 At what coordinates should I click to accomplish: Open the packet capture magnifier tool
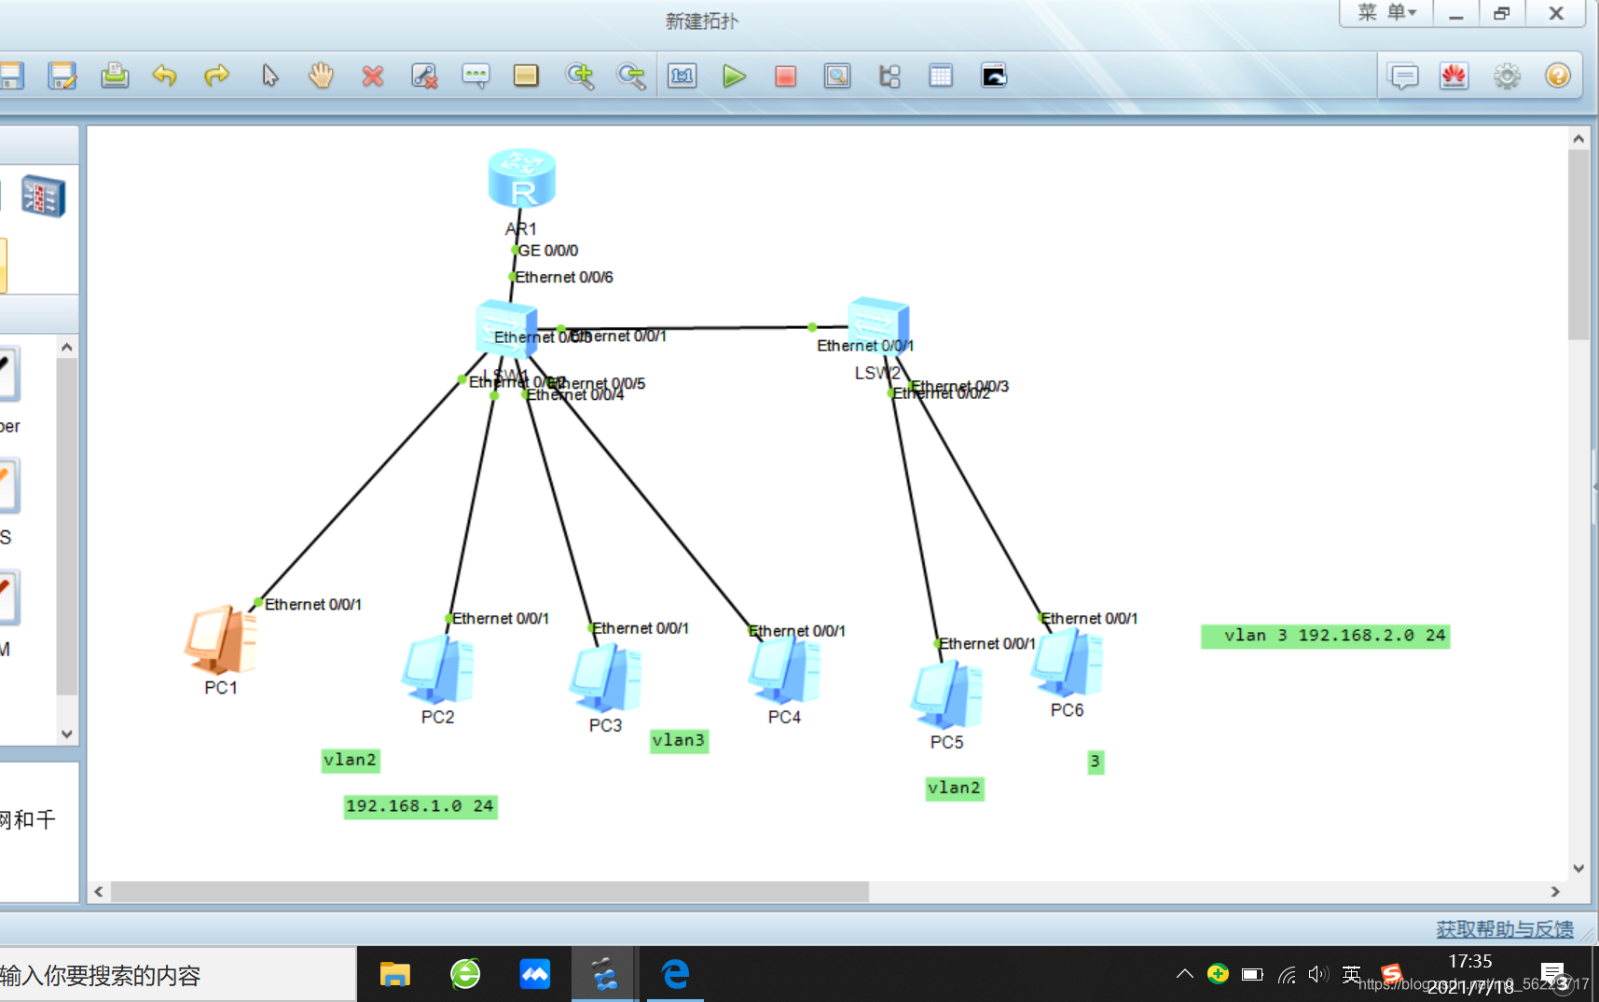[836, 75]
